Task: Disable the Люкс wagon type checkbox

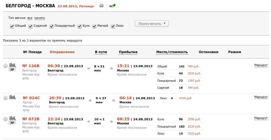Action: (112, 26)
